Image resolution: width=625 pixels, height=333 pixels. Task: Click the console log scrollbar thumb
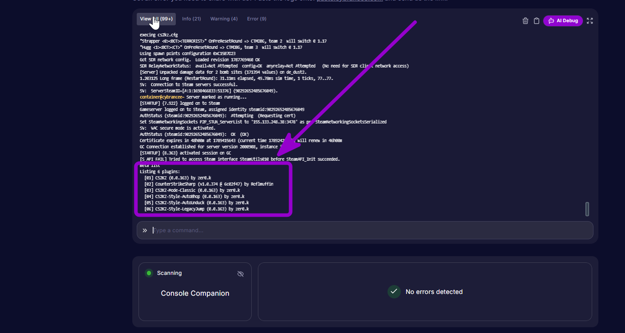click(x=587, y=209)
